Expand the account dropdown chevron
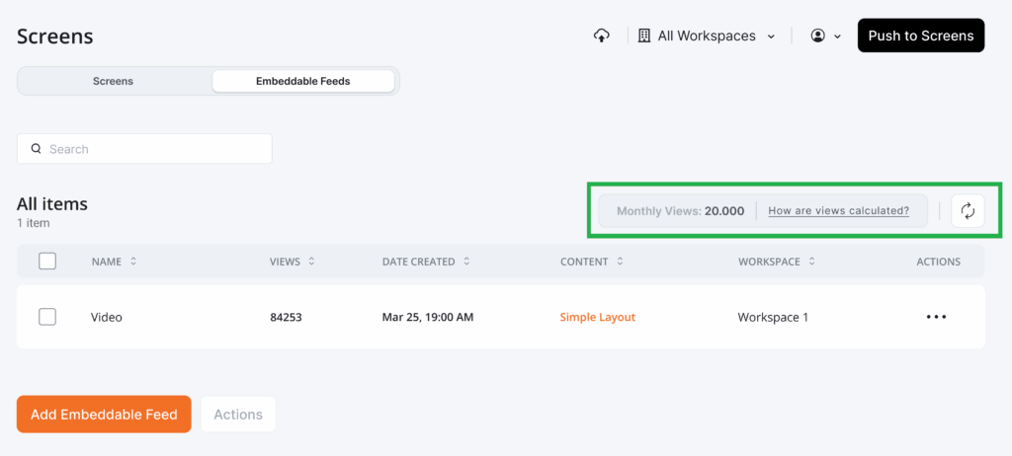This screenshot has width=1012, height=456. coord(838,37)
